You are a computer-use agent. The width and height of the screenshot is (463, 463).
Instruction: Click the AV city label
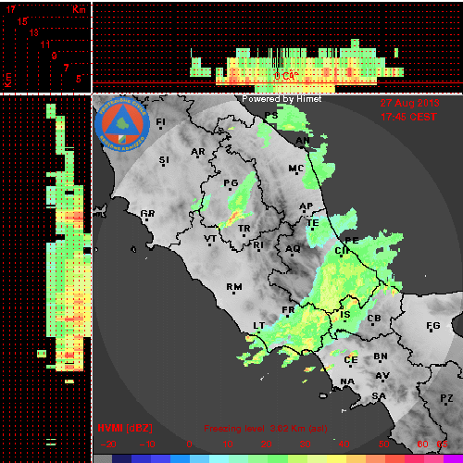coord(382,376)
